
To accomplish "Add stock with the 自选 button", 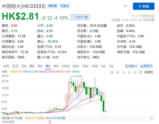I will (144, 6).
